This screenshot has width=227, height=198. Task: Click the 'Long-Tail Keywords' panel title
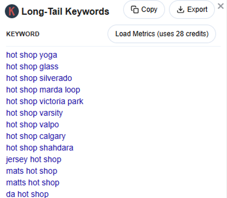pos(65,12)
